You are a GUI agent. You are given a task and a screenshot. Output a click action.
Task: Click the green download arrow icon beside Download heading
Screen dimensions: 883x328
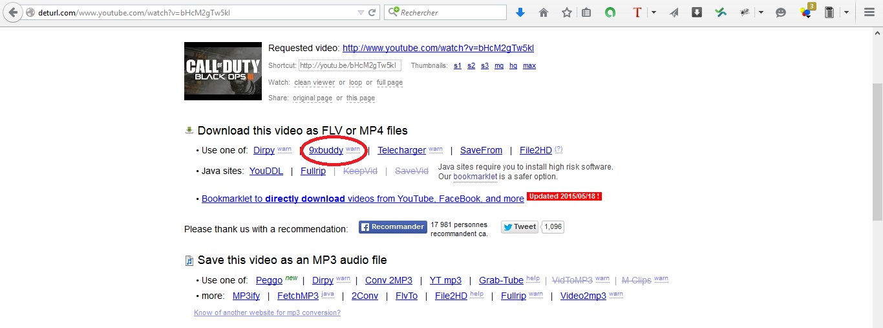(x=189, y=130)
